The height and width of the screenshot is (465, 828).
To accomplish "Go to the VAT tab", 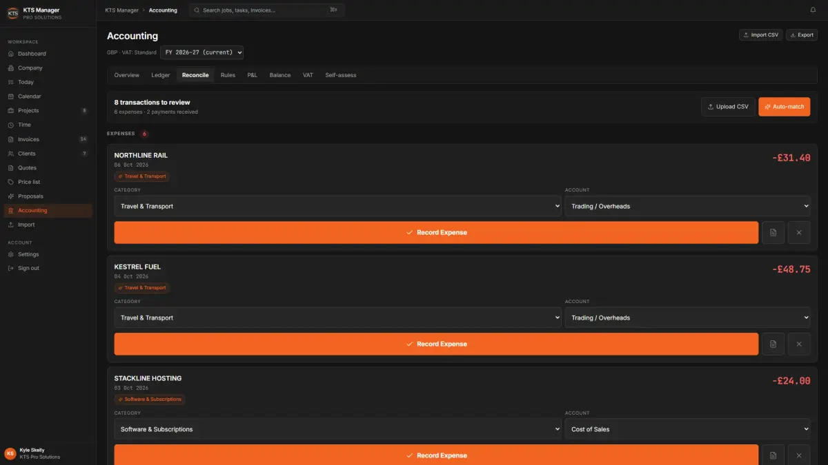I will 308,75.
